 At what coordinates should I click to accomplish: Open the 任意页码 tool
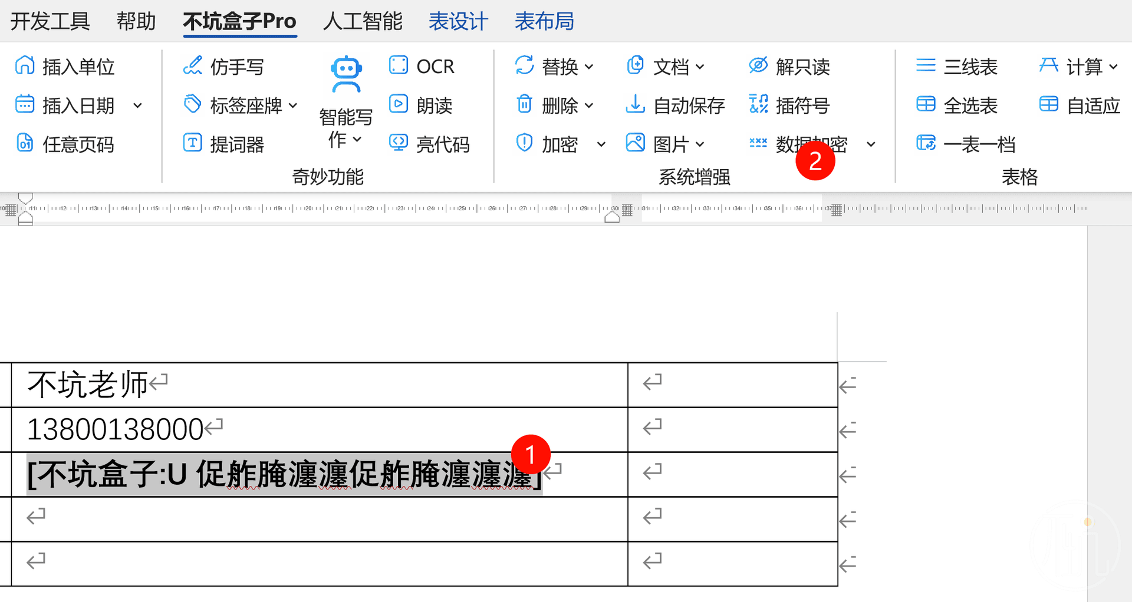click(65, 144)
